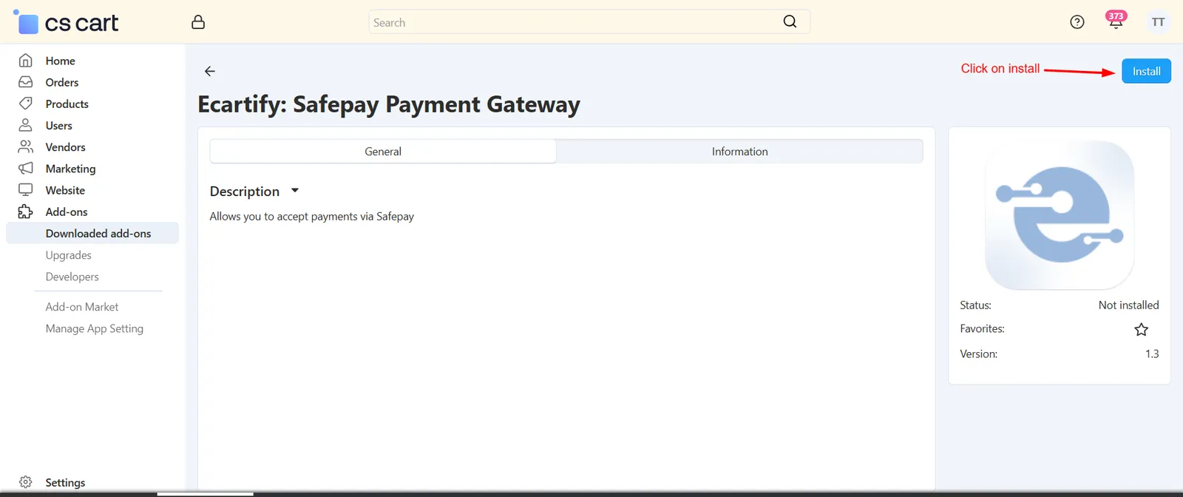Click the search magnifier icon
1183x497 pixels.
click(790, 21)
